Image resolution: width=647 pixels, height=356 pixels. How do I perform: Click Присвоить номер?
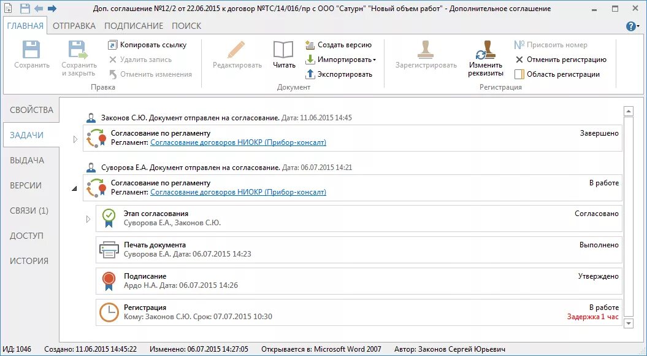[551, 45]
